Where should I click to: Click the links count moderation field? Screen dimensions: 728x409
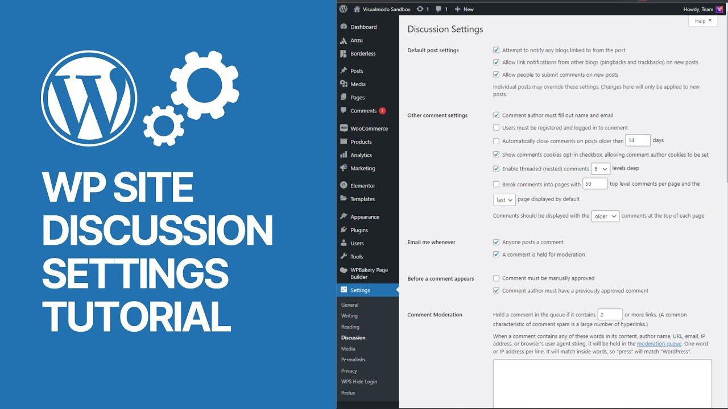point(610,315)
